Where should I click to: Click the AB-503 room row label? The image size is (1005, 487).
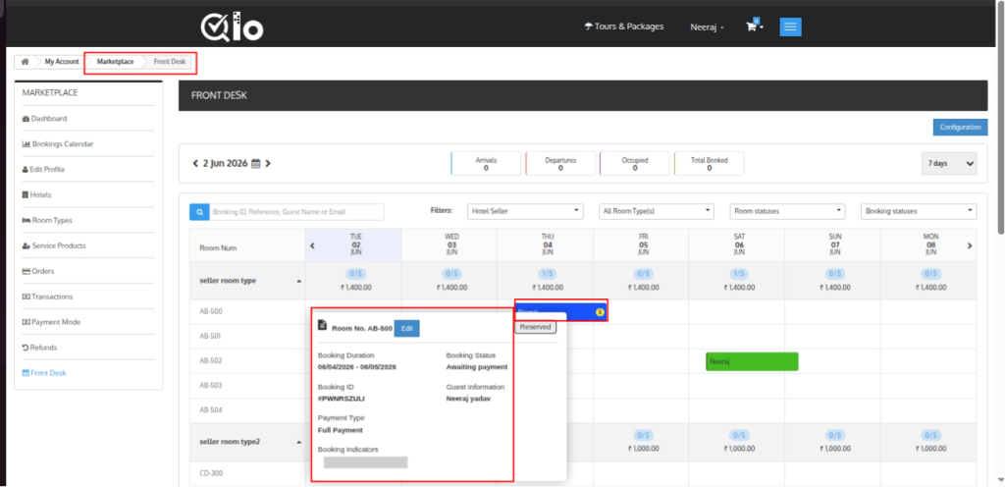point(209,385)
